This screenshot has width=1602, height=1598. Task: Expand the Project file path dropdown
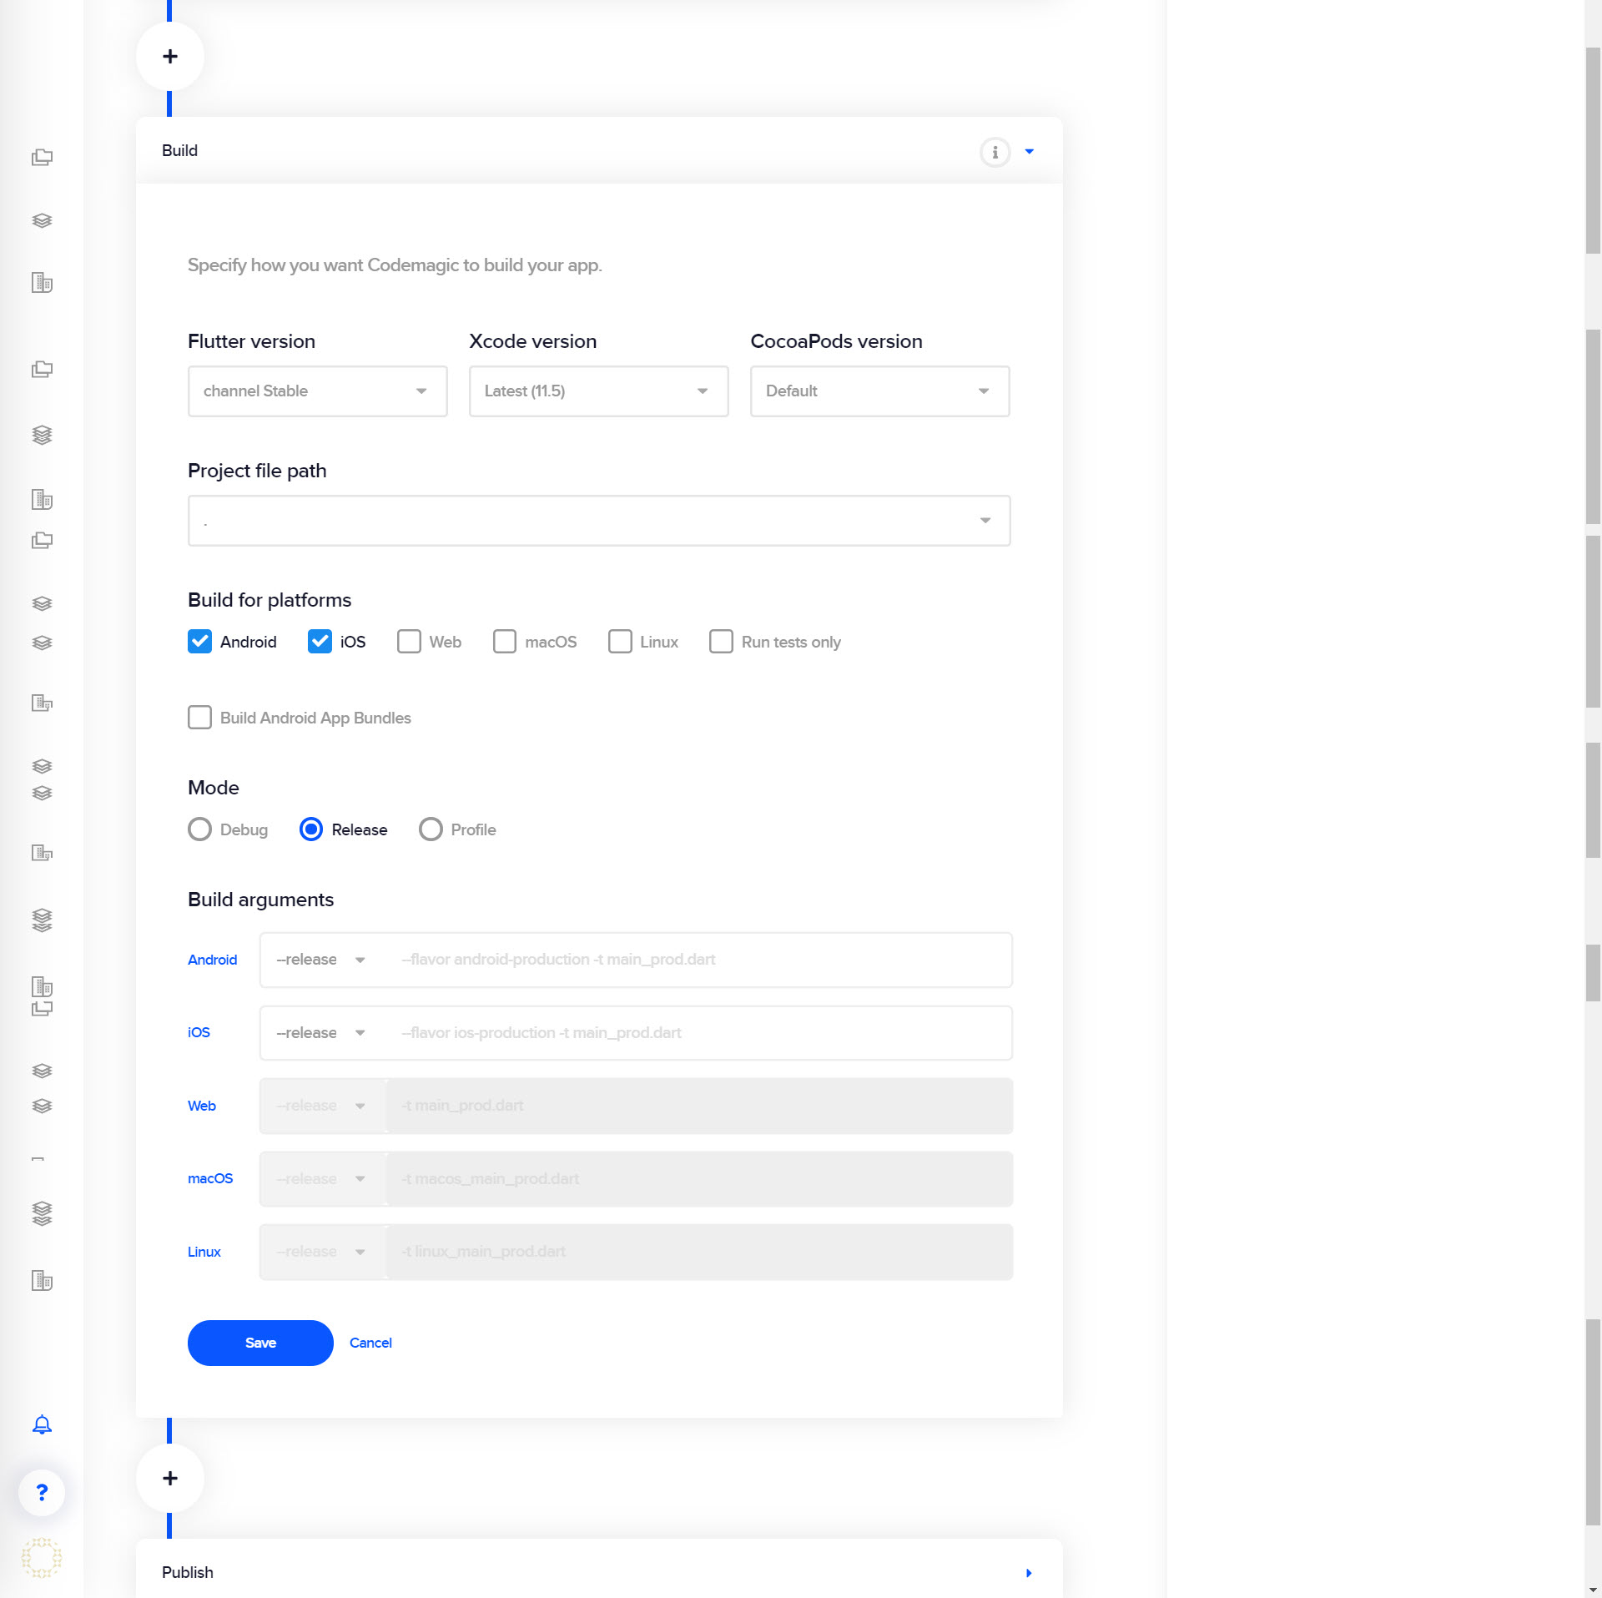[x=988, y=520]
